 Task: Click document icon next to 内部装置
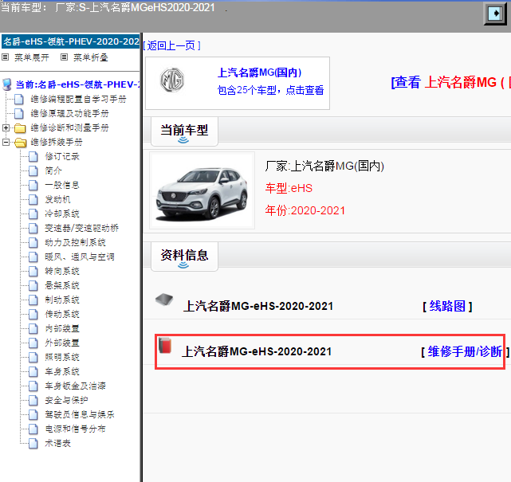(x=33, y=328)
